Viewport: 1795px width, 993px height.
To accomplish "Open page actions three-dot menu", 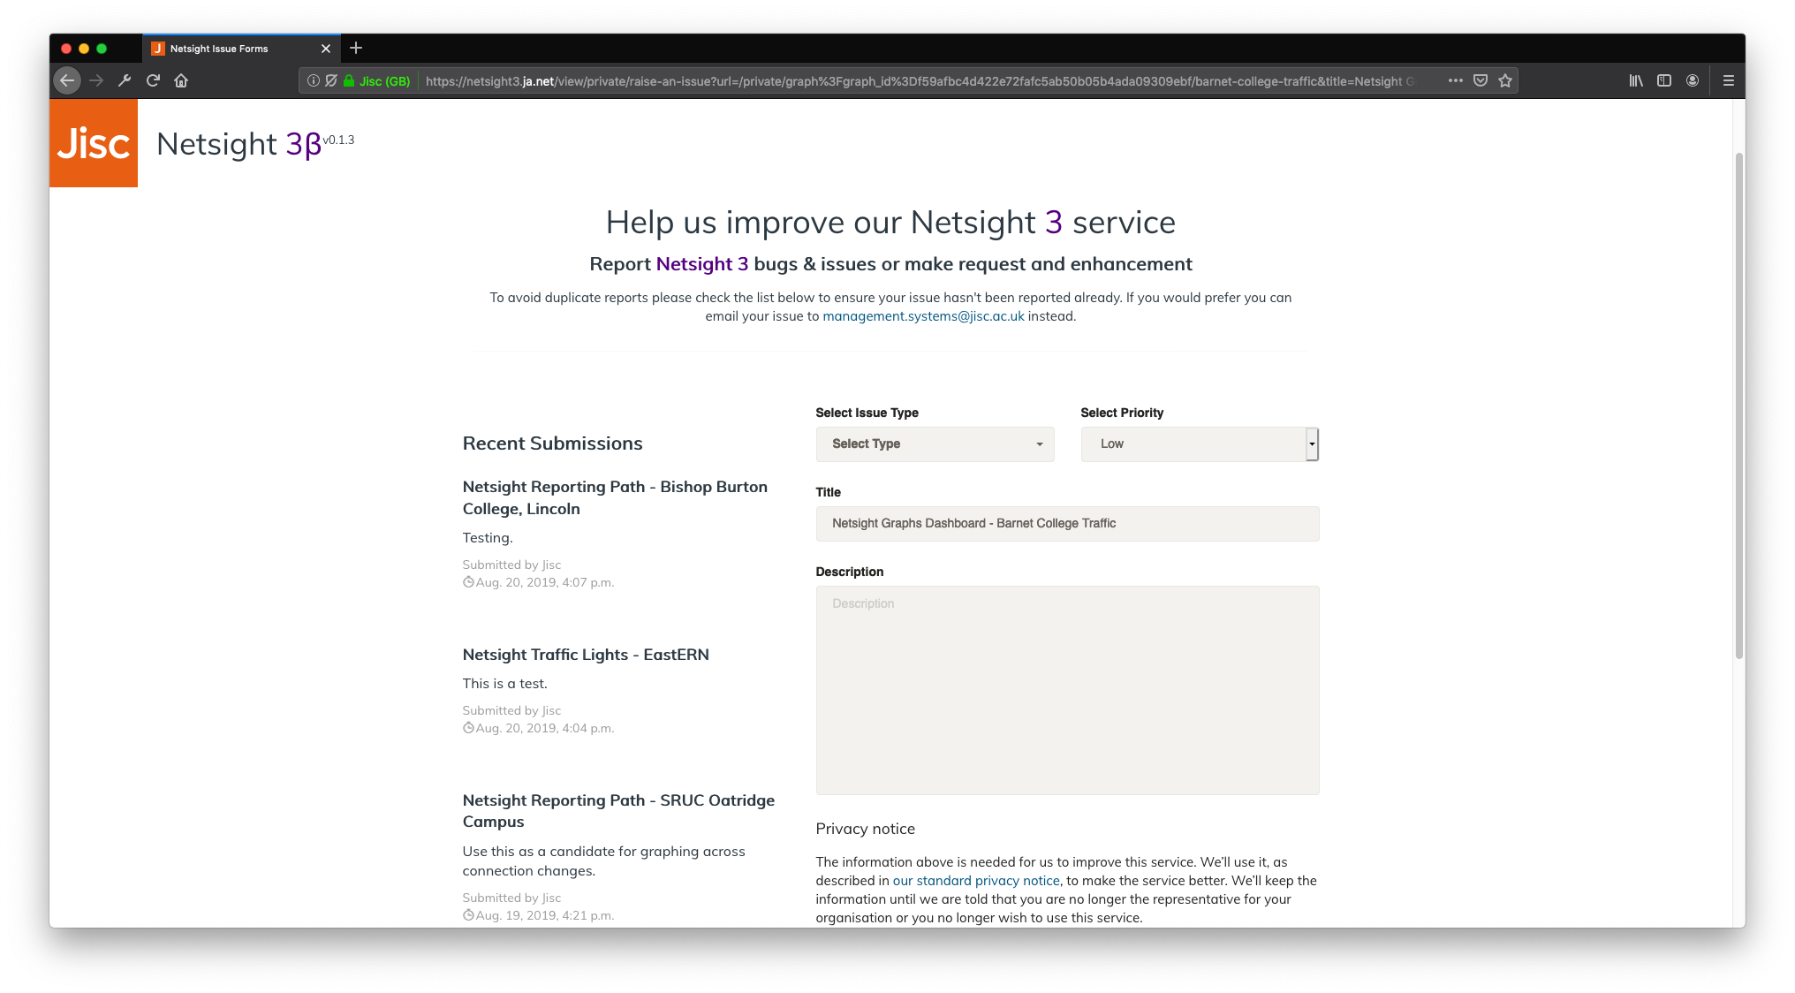I will tap(1456, 80).
